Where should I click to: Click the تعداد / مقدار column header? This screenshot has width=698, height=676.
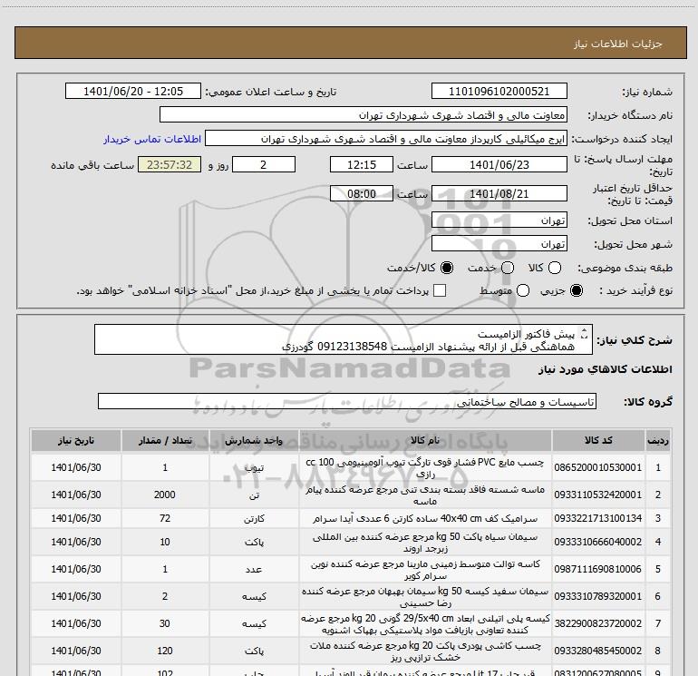(x=165, y=441)
